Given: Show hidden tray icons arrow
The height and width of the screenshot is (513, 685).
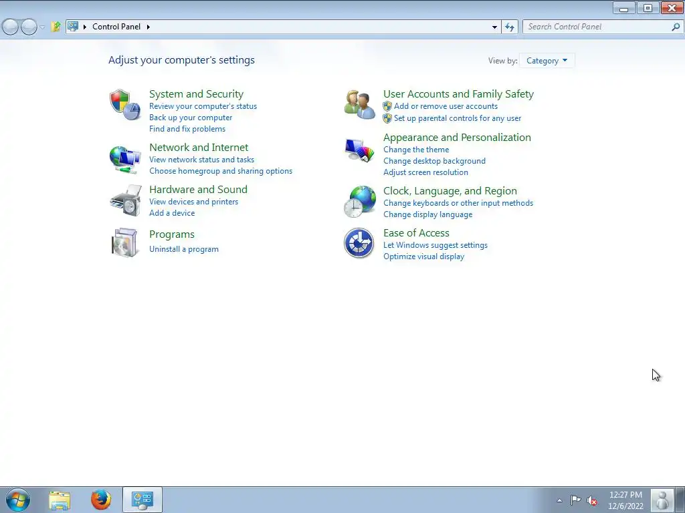Looking at the screenshot, I should pyautogui.click(x=559, y=500).
